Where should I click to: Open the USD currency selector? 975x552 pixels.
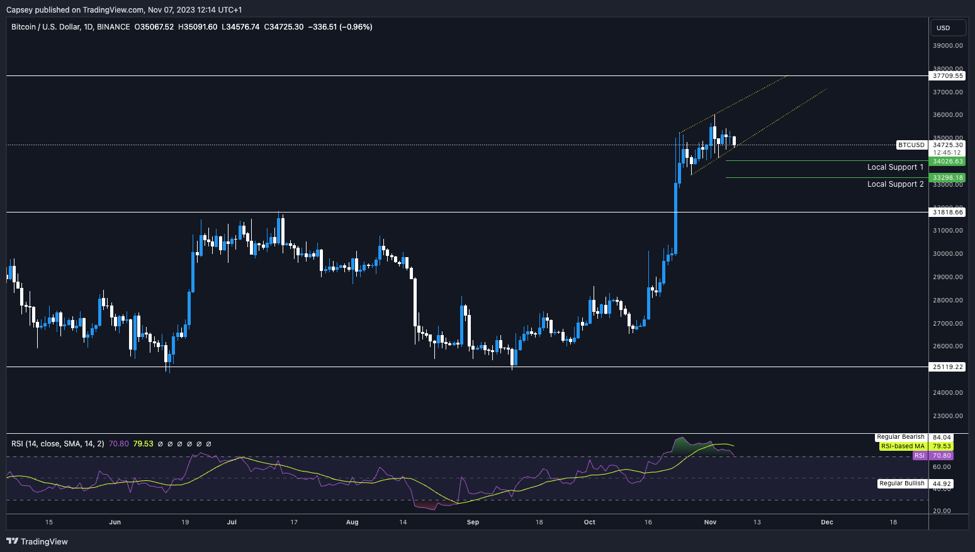point(949,28)
